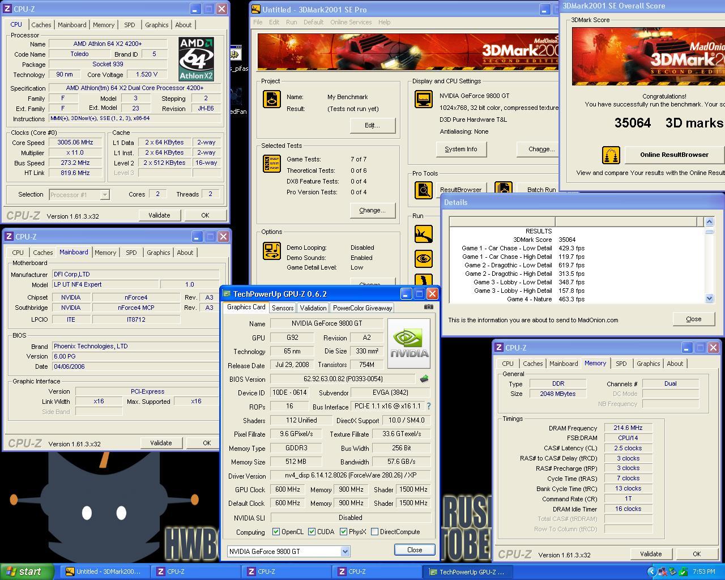Image resolution: width=725 pixels, height=580 pixels.
Task: Open the Run menu in 3DMark2001
Action: pos(291,22)
